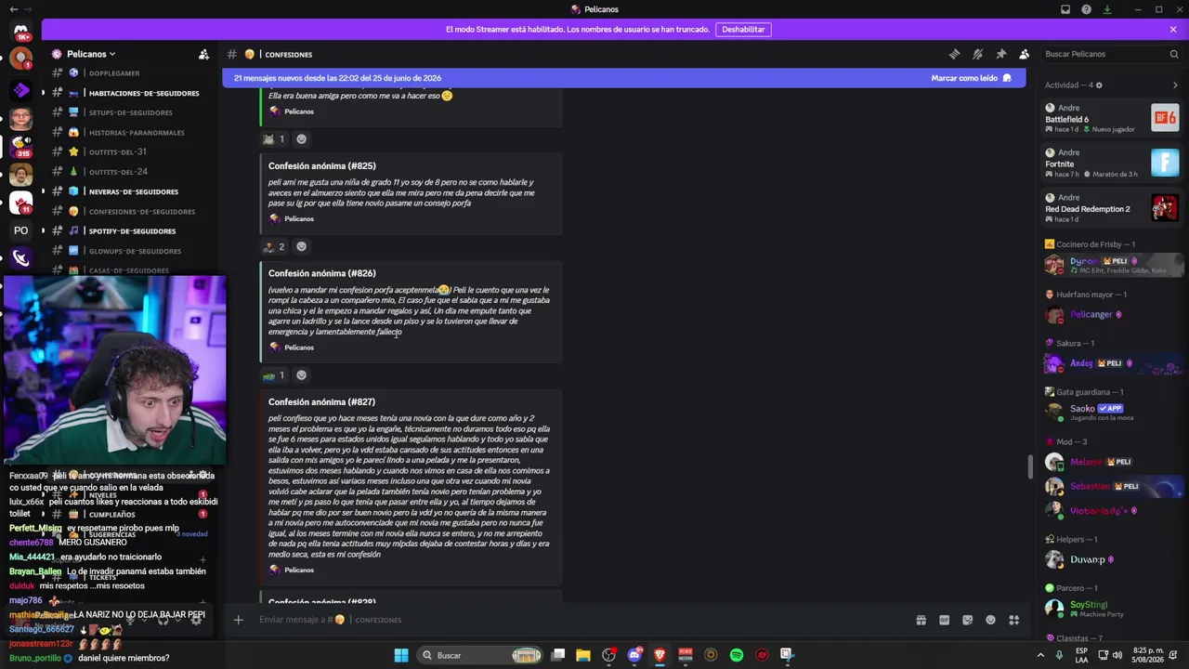
Task: Open the SETUPS-DE-SEGUIDORES channel
Action: (133, 112)
